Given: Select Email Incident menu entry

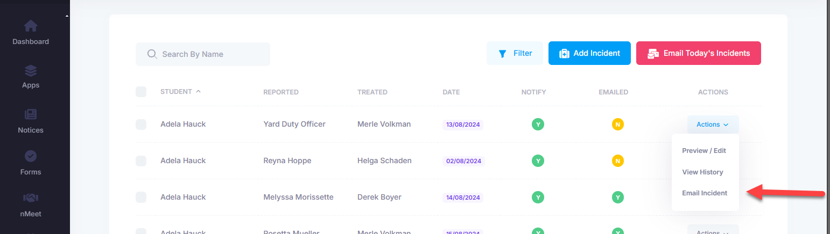Looking at the screenshot, I should click(704, 193).
